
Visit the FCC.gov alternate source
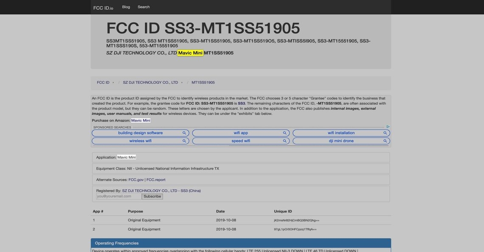(136, 180)
